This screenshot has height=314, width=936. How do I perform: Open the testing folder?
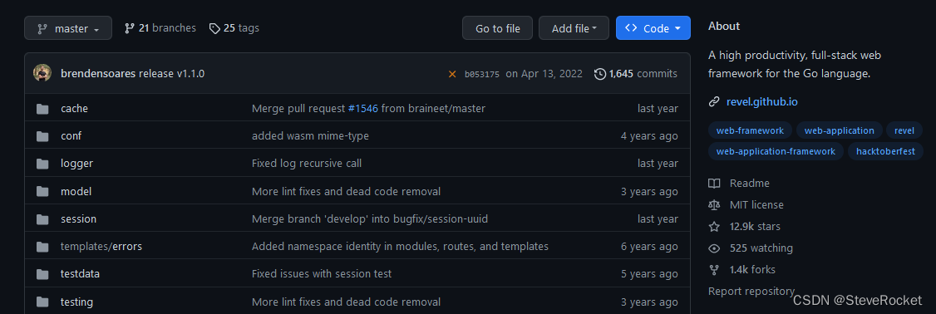click(x=77, y=302)
